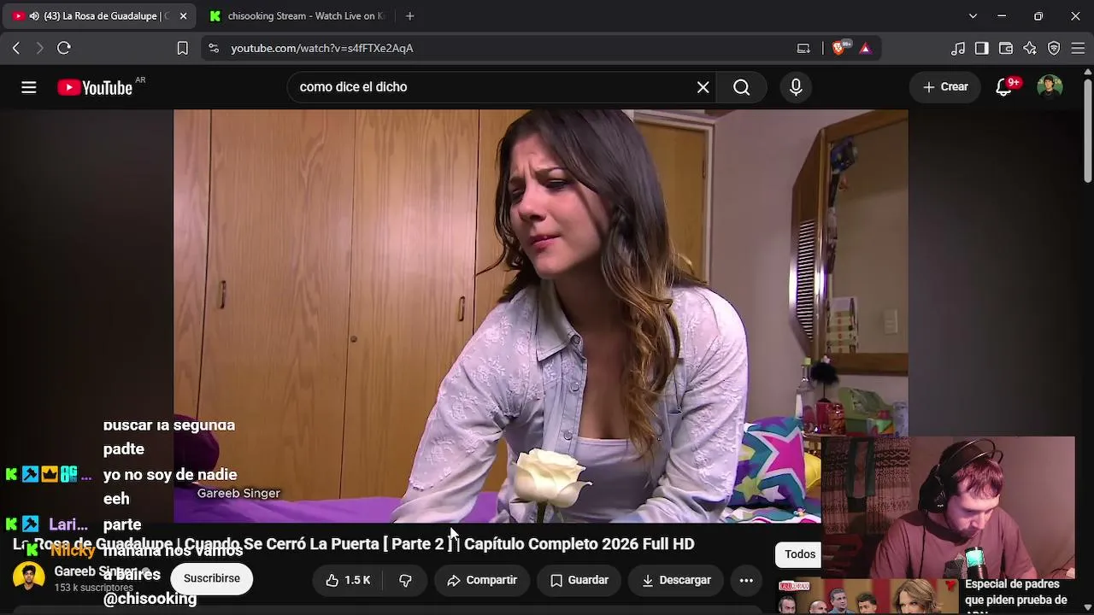
Task: Open Brave Rewards triangle icon
Action: [865, 48]
